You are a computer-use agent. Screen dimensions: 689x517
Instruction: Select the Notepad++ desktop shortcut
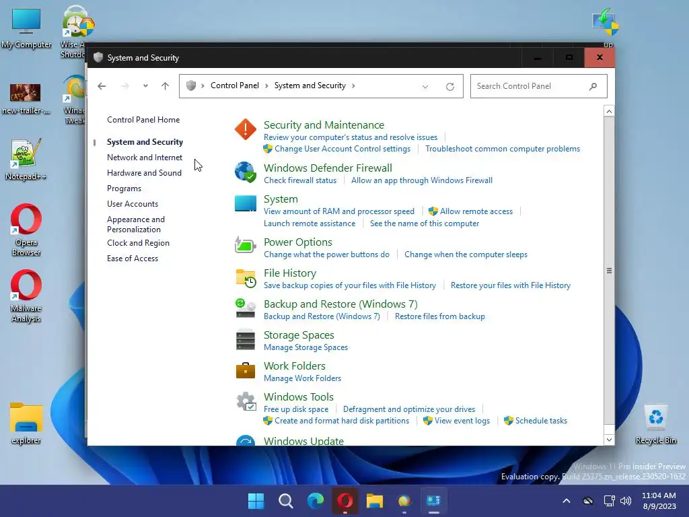click(26, 160)
